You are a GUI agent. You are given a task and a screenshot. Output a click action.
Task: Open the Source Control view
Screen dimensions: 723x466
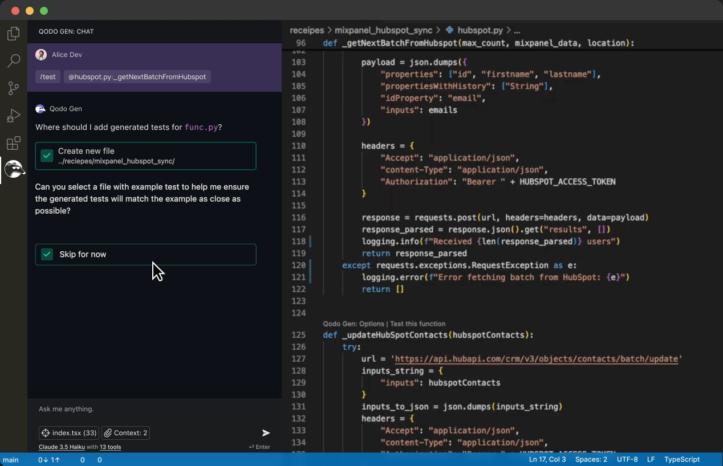(14, 88)
